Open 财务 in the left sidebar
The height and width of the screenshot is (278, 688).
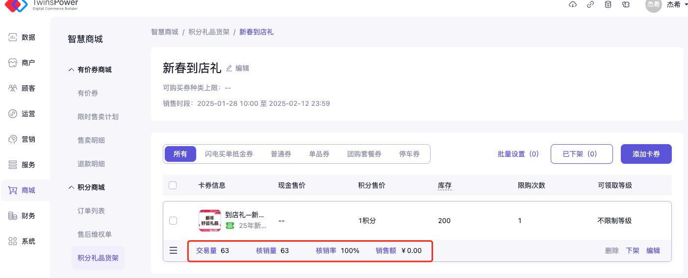click(x=22, y=216)
